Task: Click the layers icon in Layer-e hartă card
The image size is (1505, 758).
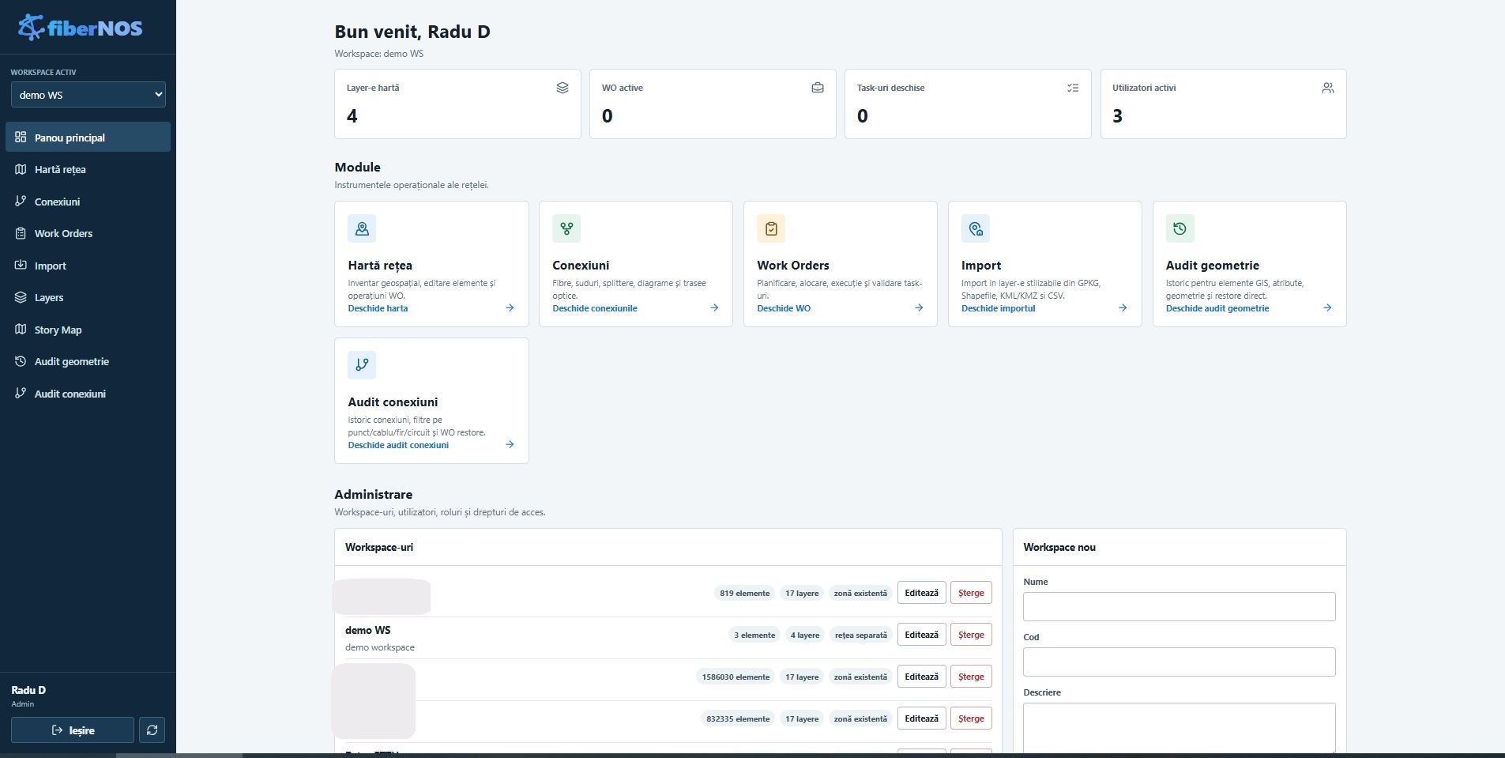Action: click(x=562, y=88)
